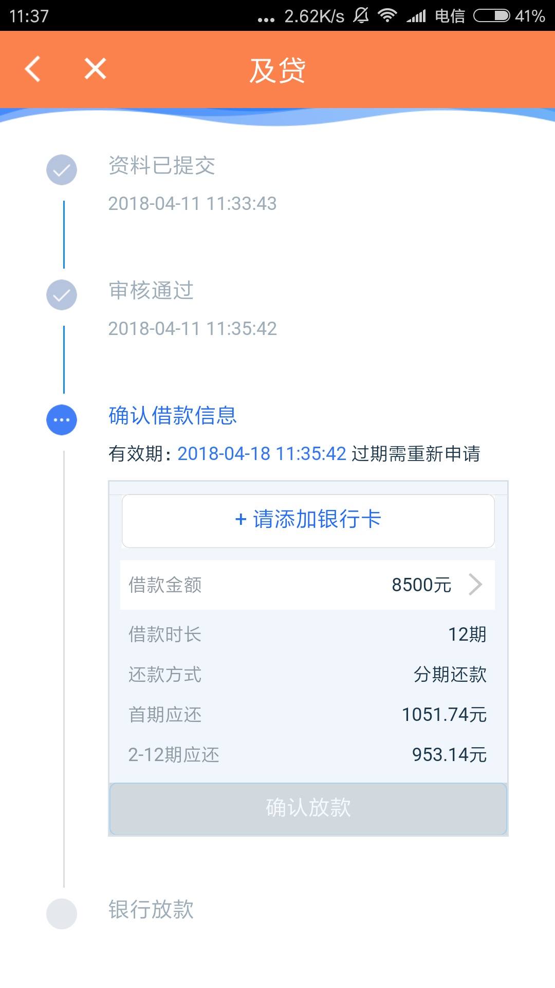Select the 借款金额 8500元 row
Viewport: 555px width, 988px height.
point(307,585)
